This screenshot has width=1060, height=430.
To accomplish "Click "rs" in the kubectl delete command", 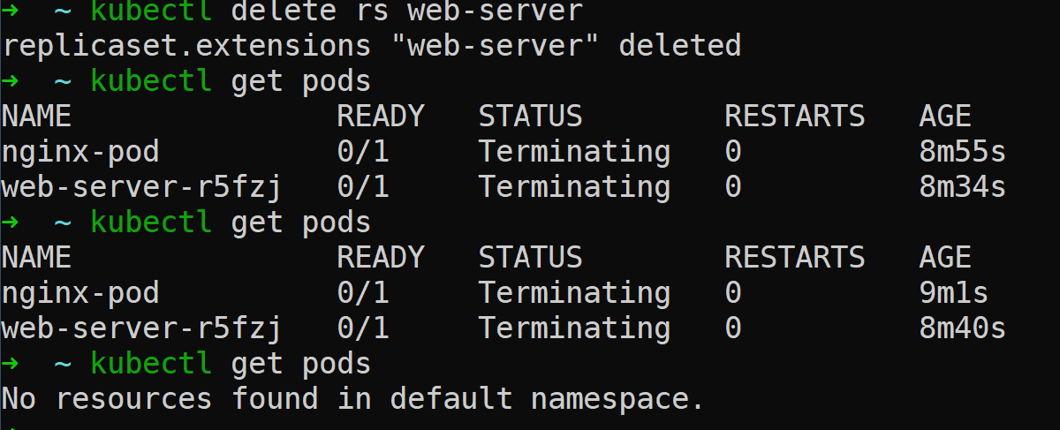I will pyautogui.click(x=371, y=11).
